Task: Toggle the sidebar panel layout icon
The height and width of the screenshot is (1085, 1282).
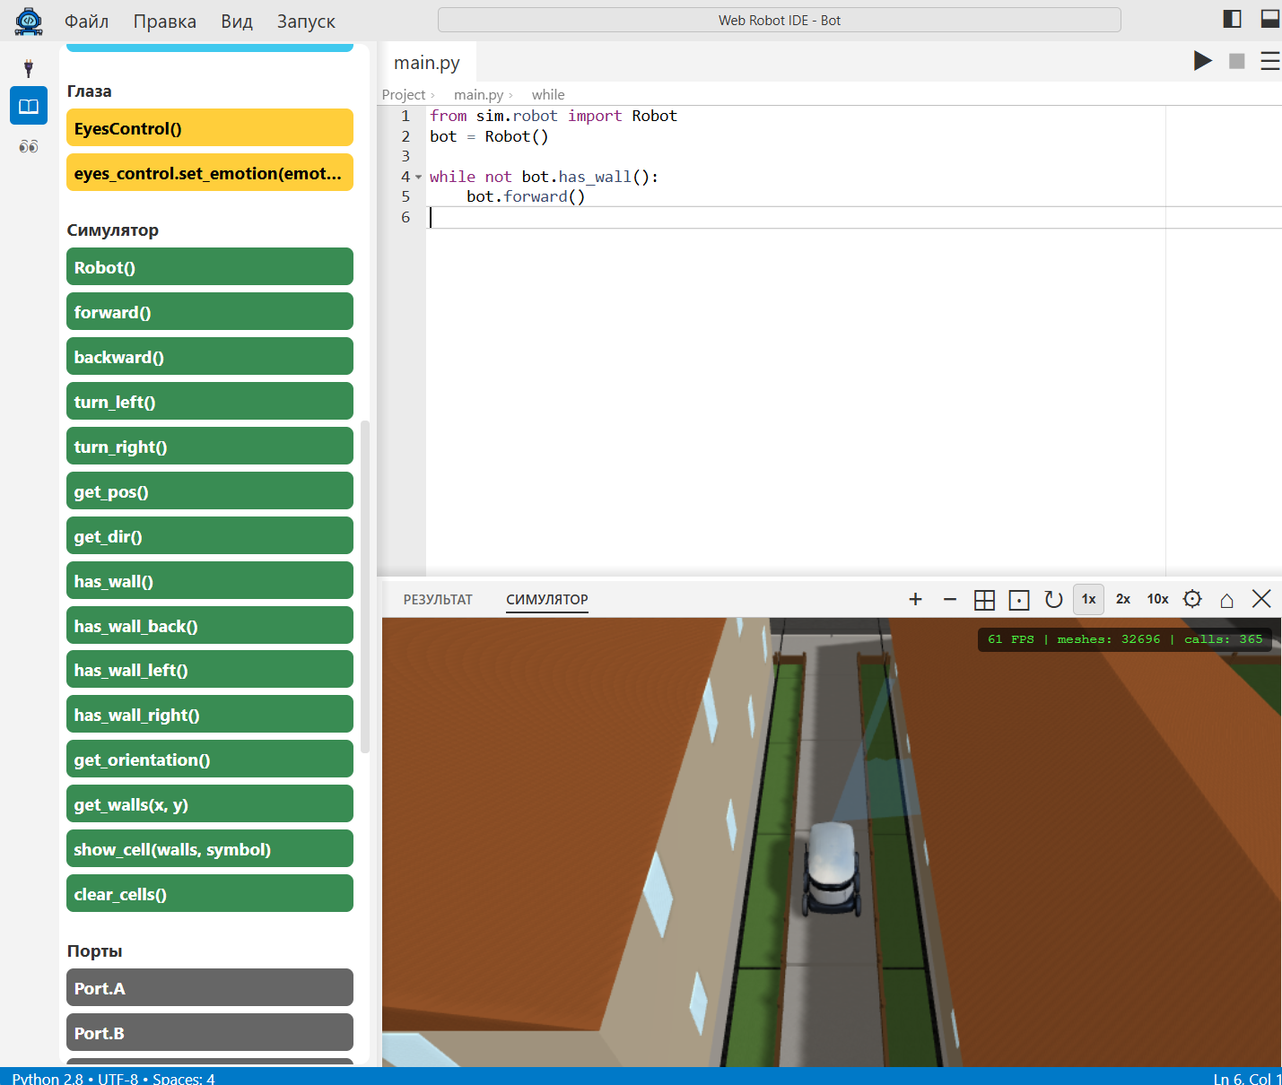Action: 1233,19
